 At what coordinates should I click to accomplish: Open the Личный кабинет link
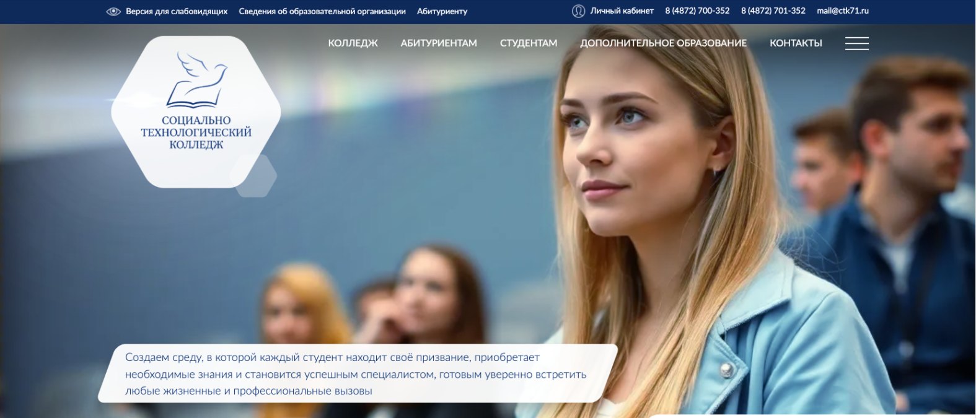pos(622,11)
